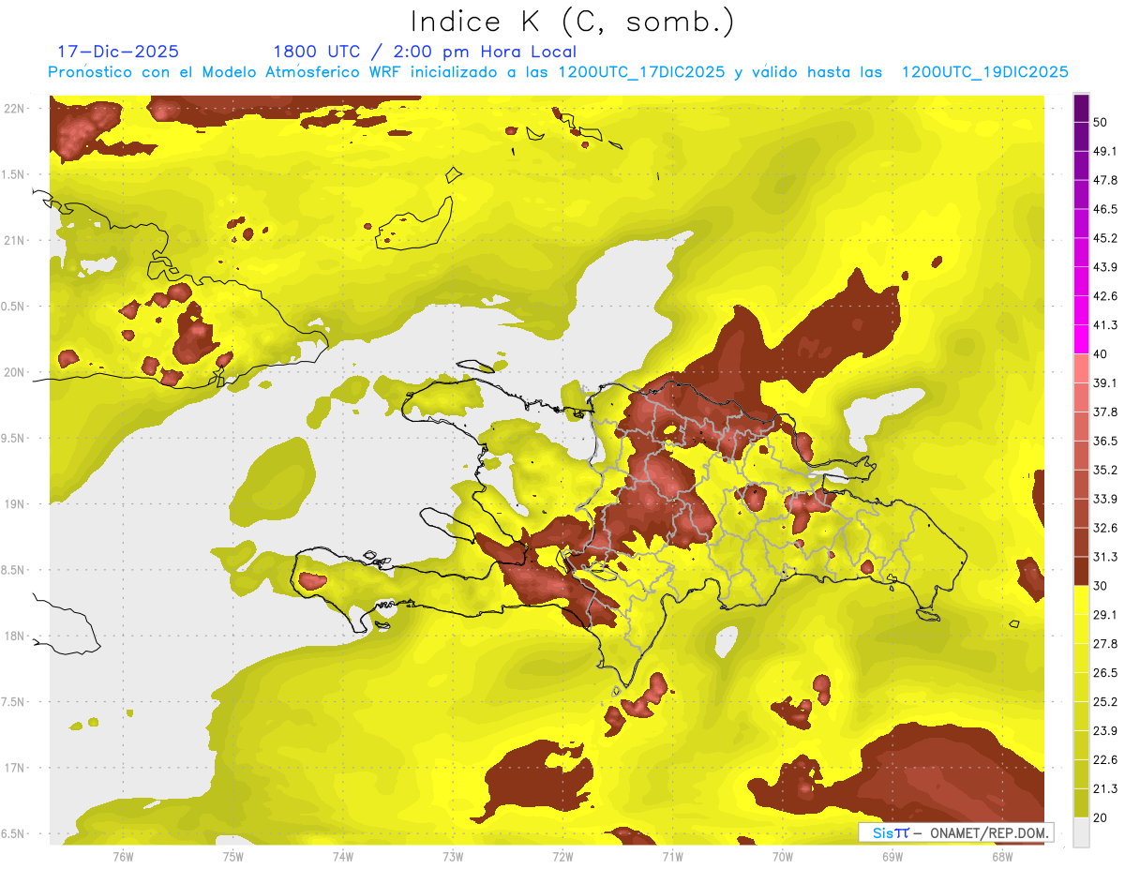
Task: Click the color scale value "23.9"
Action: point(1105,730)
